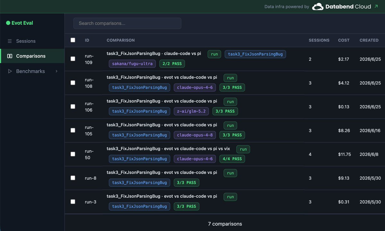Click the Comparisons columns icon in sidebar
This screenshot has height=231, width=385.
10,56
